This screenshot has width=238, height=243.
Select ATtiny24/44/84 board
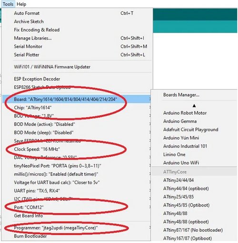pos(194,180)
